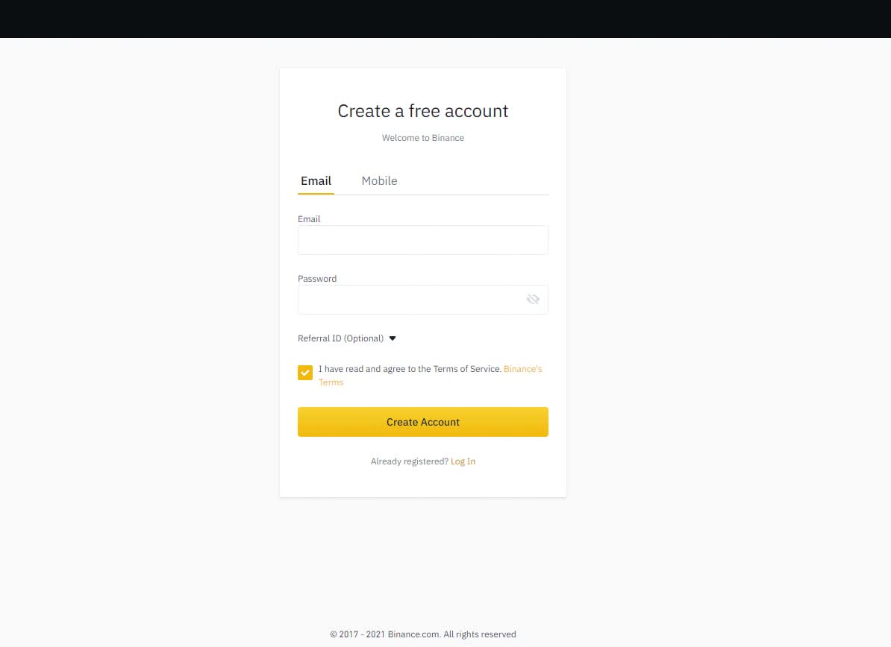Click the Password label above the field
The width and height of the screenshot is (891, 647).
pos(317,279)
